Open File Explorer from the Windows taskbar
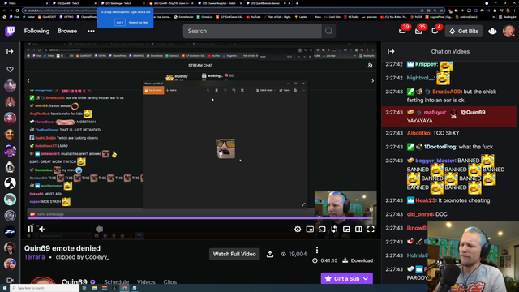Screen dimensions: 519x292 [x=95, y=288]
